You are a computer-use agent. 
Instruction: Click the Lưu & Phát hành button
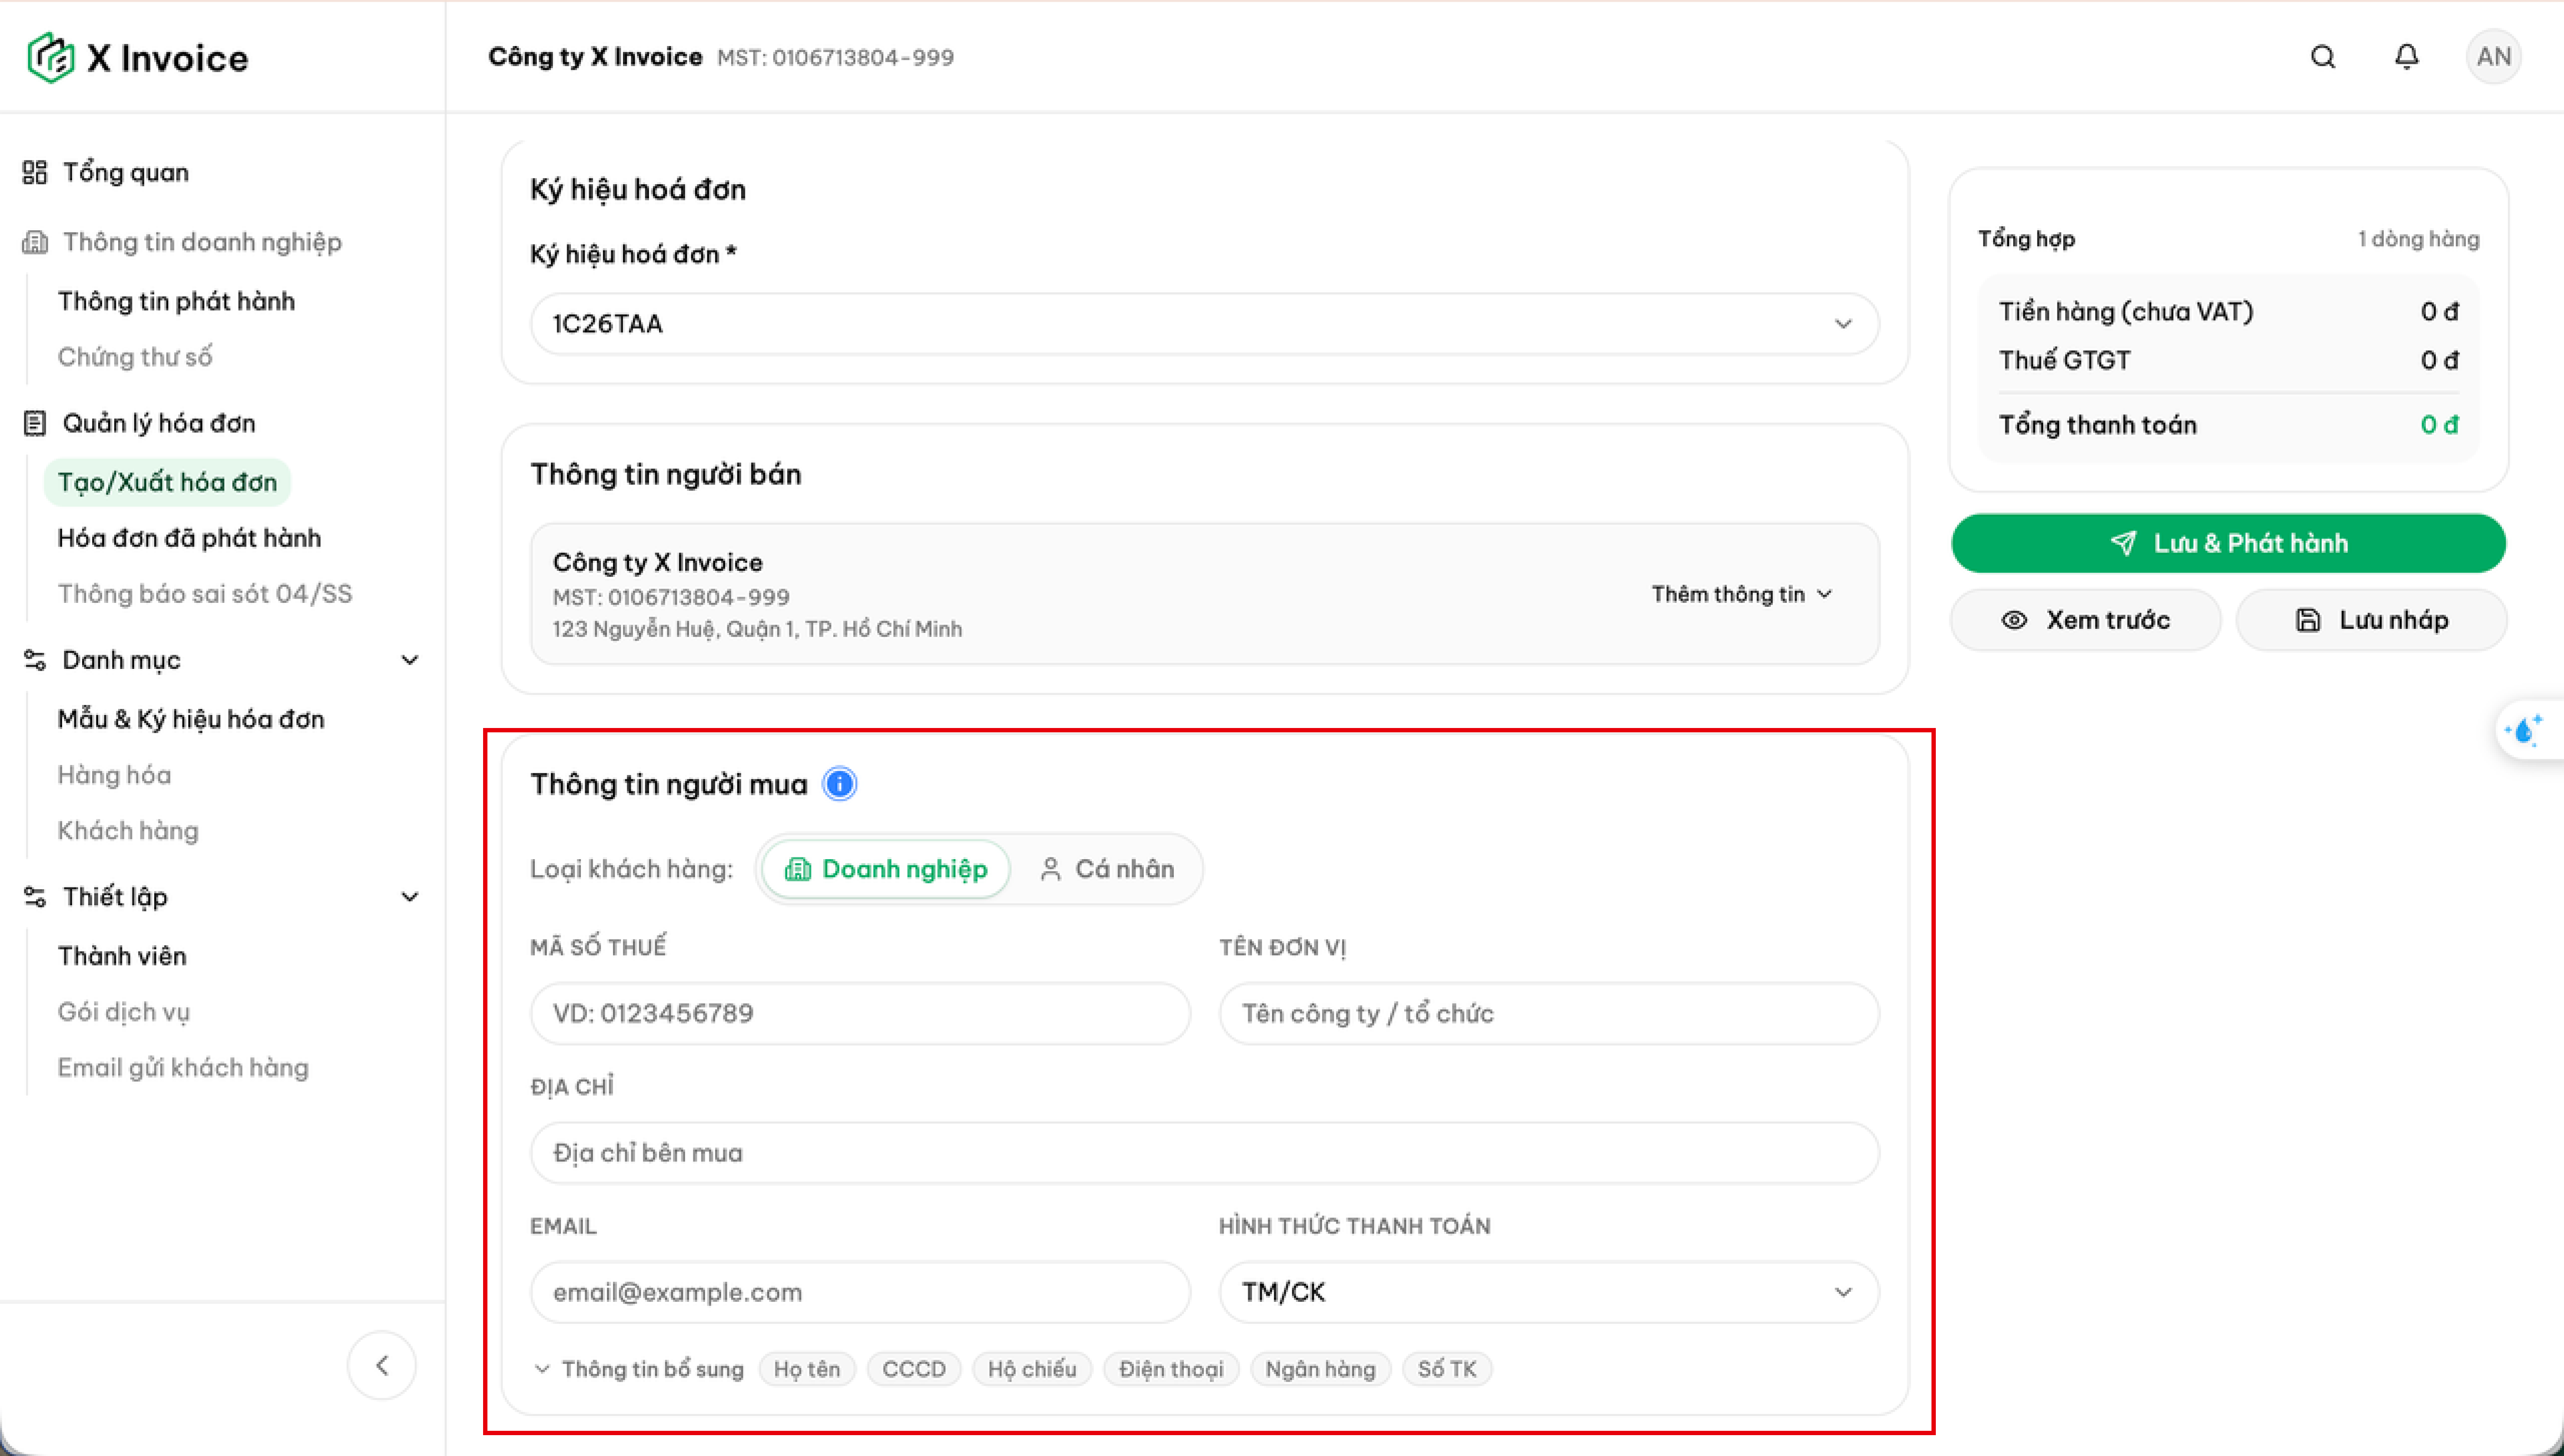pyautogui.click(x=2228, y=543)
